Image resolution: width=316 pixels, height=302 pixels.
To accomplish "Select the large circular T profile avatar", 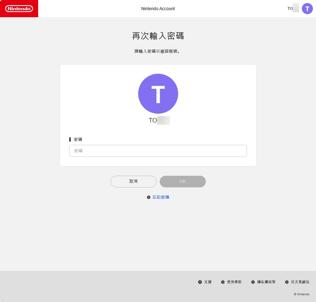I will (158, 94).
